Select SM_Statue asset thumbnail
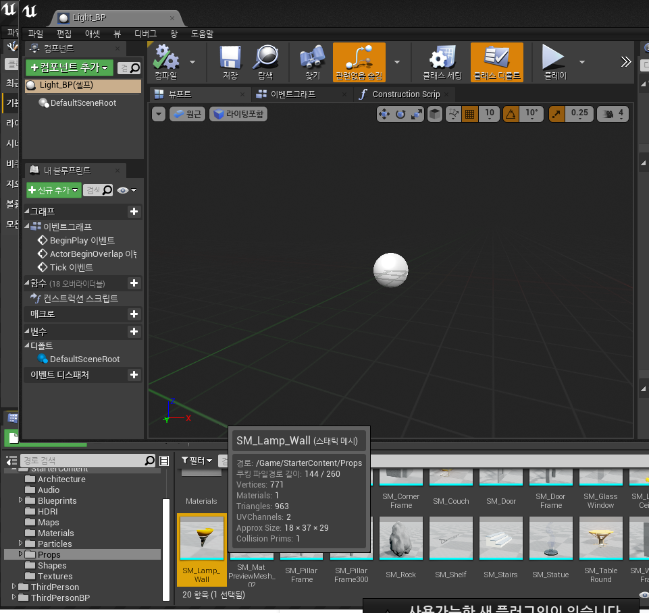The image size is (649, 613). [550, 539]
